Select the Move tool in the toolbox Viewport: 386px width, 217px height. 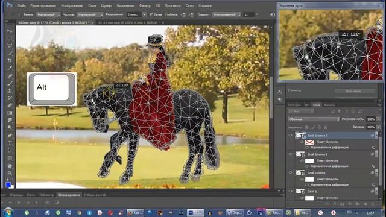10,31
